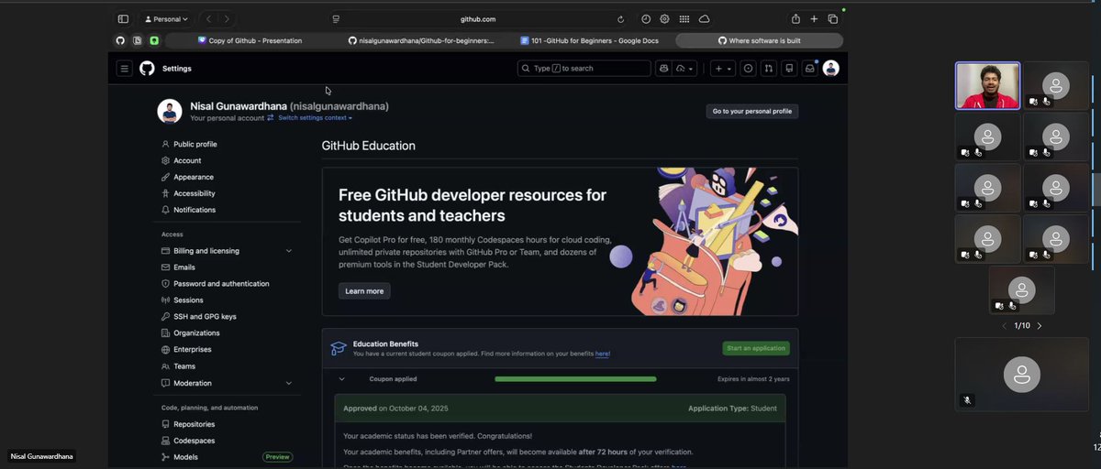Show the tab overview icon
The image size is (1101, 469).
tap(833, 18)
